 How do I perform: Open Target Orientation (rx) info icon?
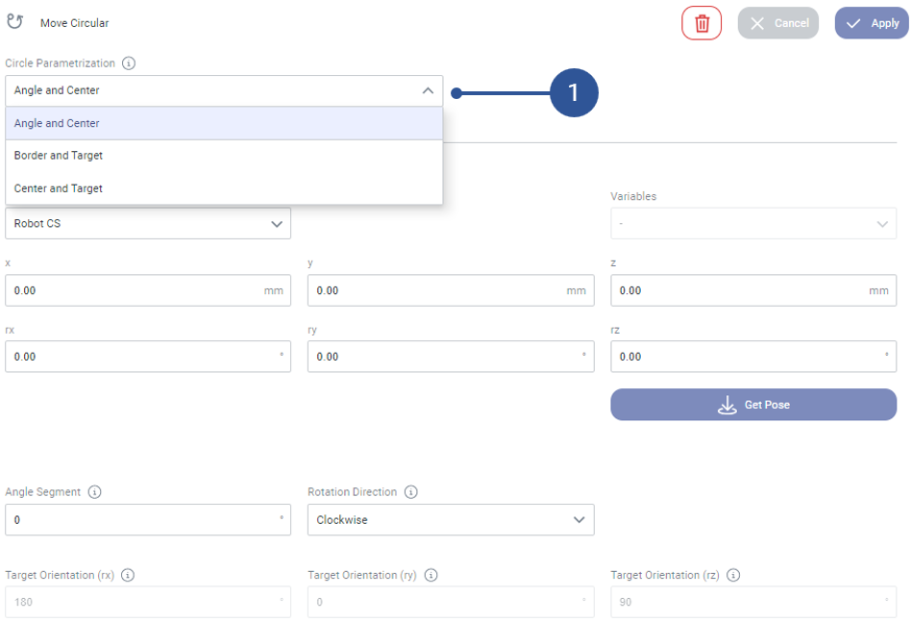[x=128, y=575]
